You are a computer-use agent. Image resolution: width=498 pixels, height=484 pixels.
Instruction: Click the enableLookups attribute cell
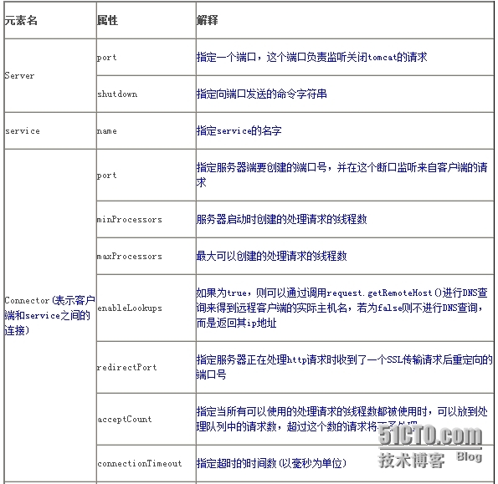pyautogui.click(x=146, y=308)
